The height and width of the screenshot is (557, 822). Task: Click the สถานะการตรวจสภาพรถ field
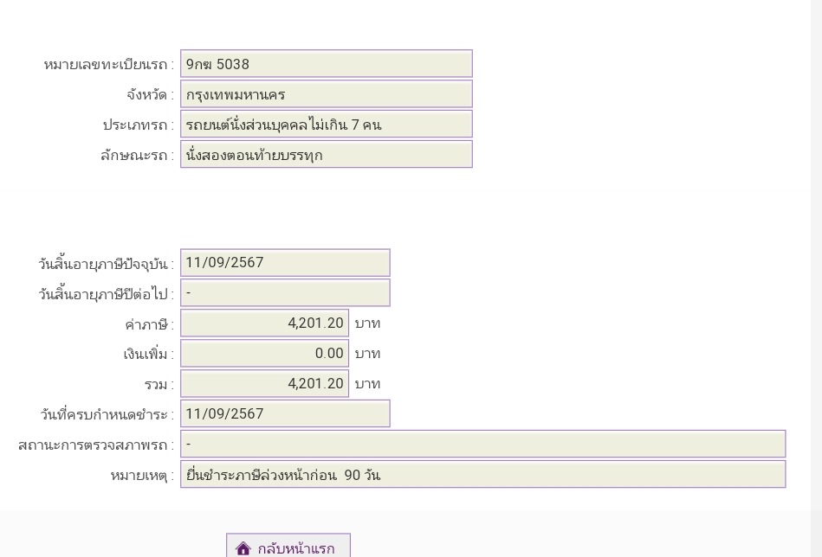click(482, 445)
